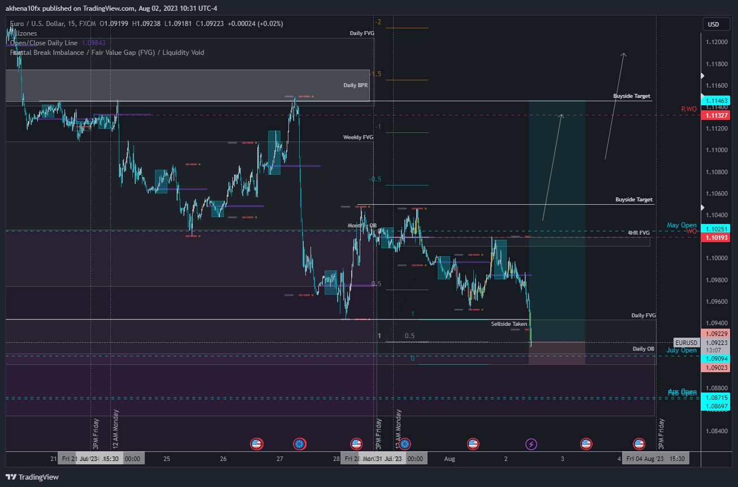Open the EU flag event icon at Monday 00:00
The height and width of the screenshot is (487, 738).
pos(405,444)
